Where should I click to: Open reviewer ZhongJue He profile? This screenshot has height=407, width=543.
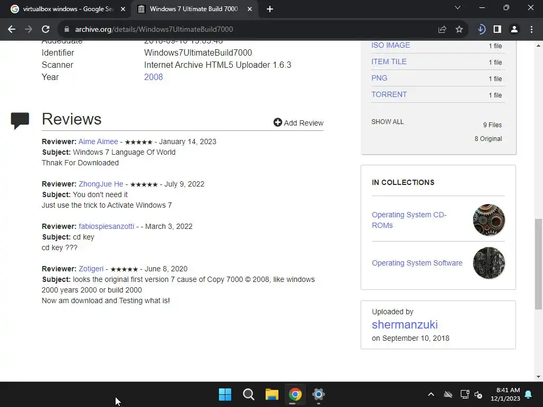coord(101,184)
